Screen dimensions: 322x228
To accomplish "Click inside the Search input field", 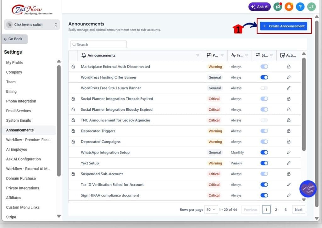I will point(98,44).
